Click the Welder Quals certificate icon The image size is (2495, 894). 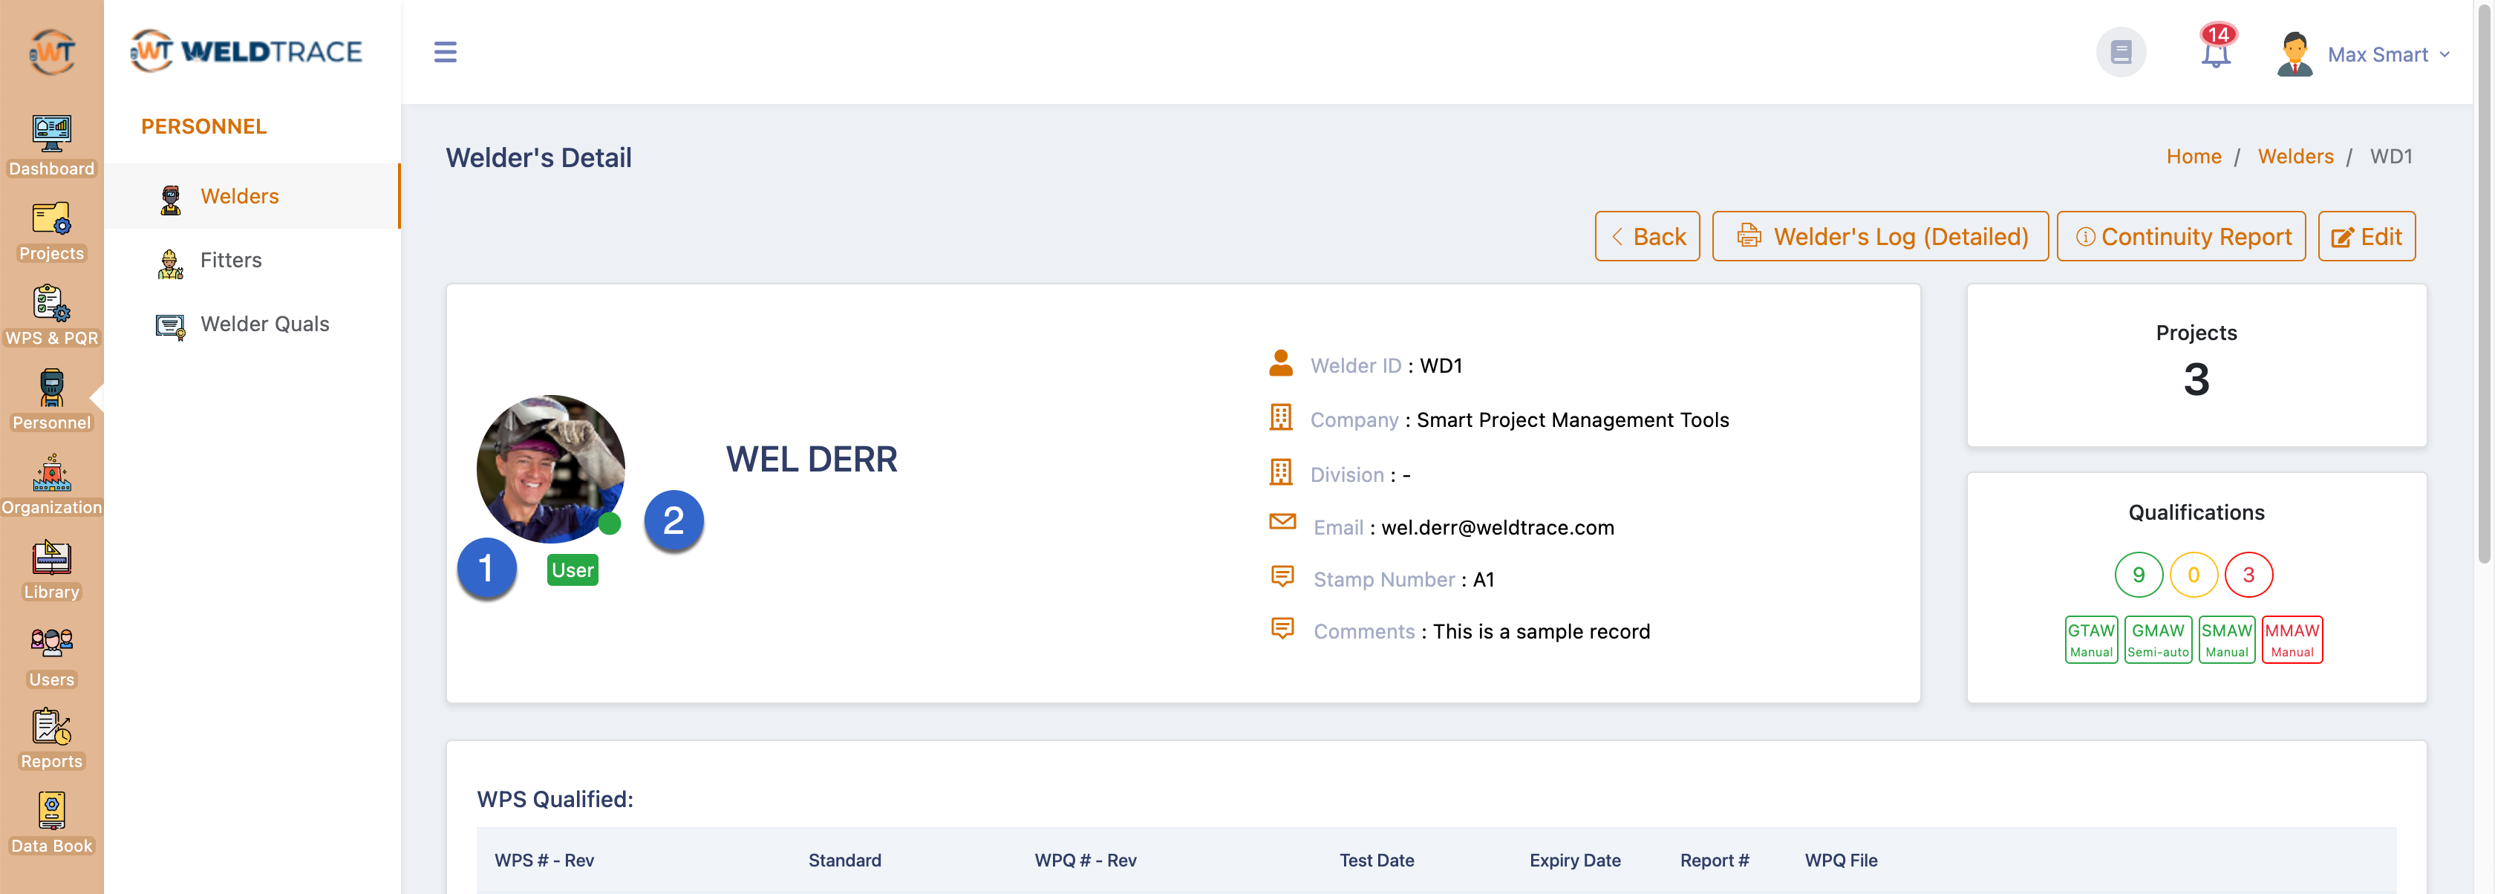(171, 327)
